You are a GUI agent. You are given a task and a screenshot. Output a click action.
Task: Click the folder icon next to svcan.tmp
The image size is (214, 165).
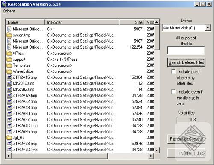(9, 35)
